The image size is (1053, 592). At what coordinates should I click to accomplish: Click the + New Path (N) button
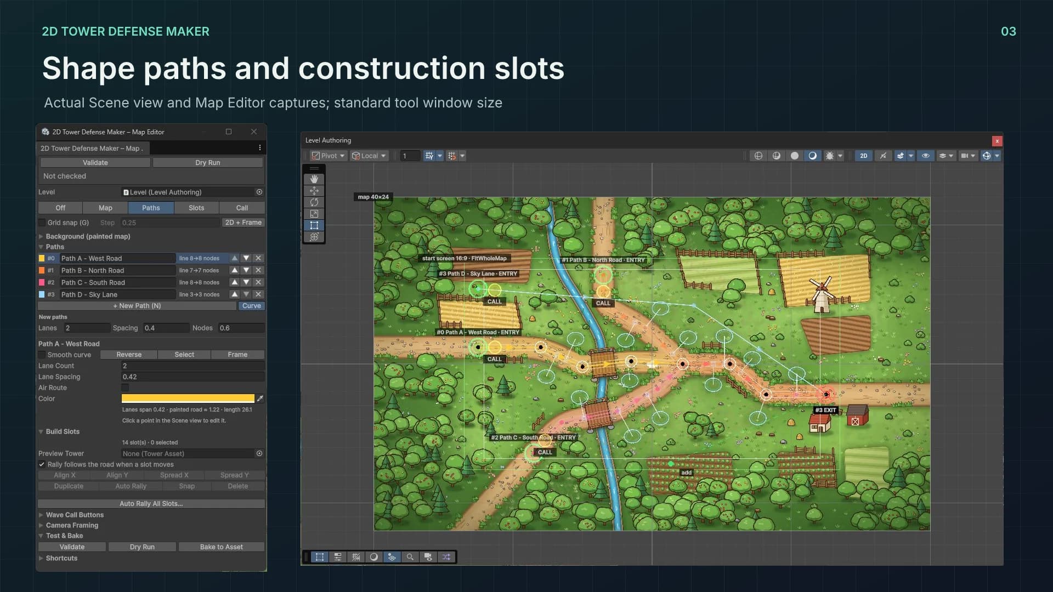[x=137, y=306]
